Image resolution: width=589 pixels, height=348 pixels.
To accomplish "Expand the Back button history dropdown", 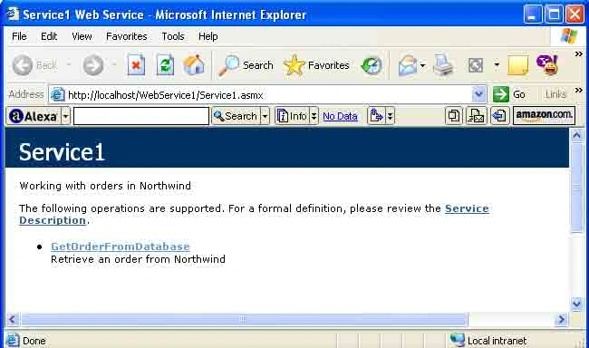I will [x=68, y=65].
